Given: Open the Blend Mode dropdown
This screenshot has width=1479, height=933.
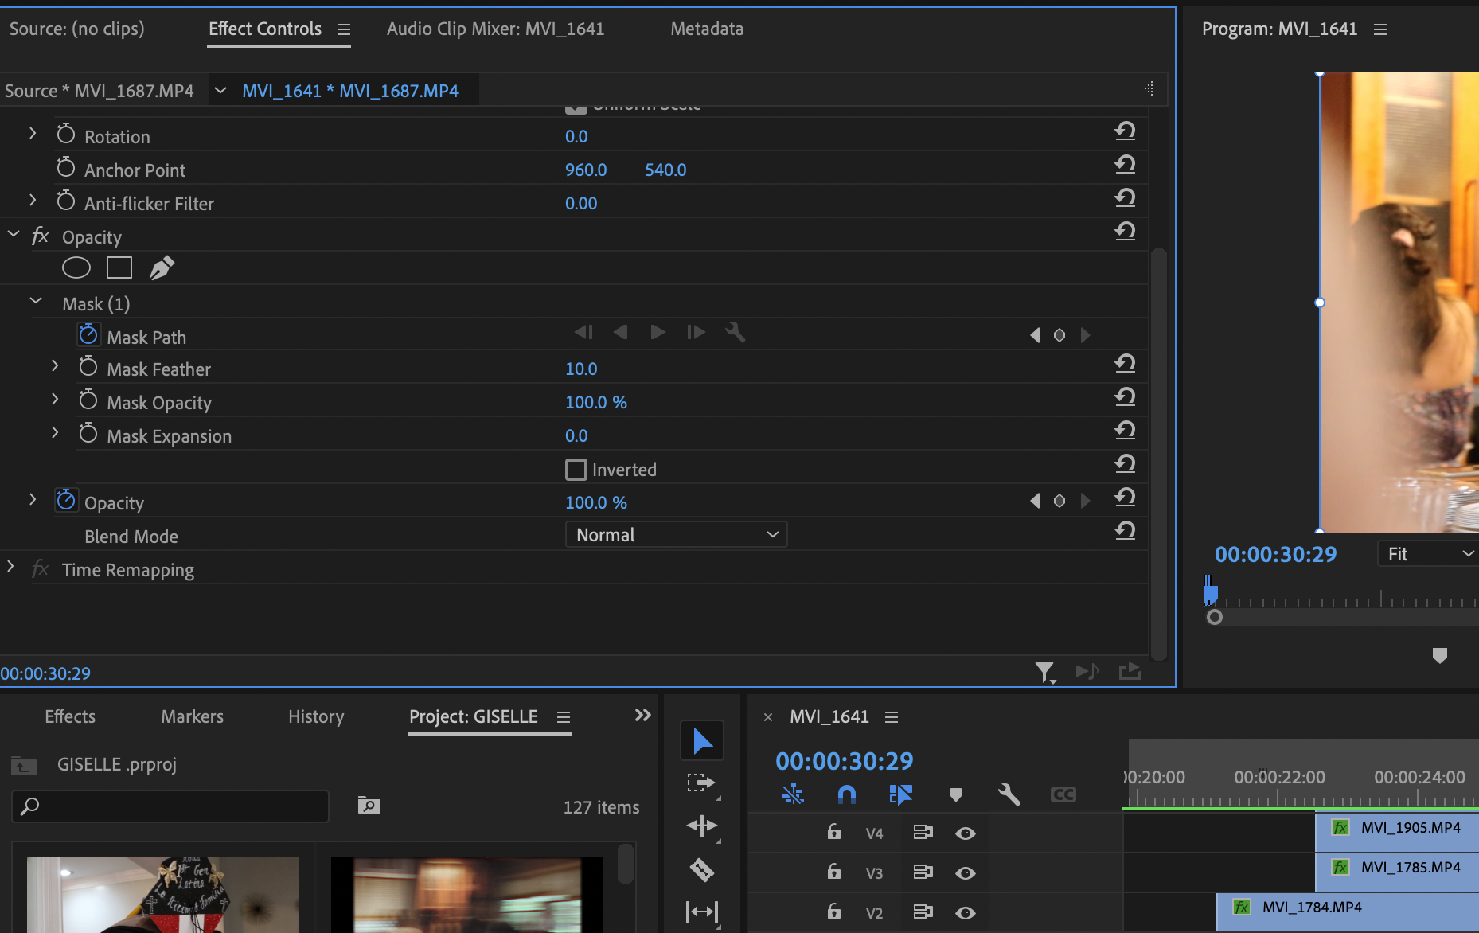Looking at the screenshot, I should tap(675, 534).
